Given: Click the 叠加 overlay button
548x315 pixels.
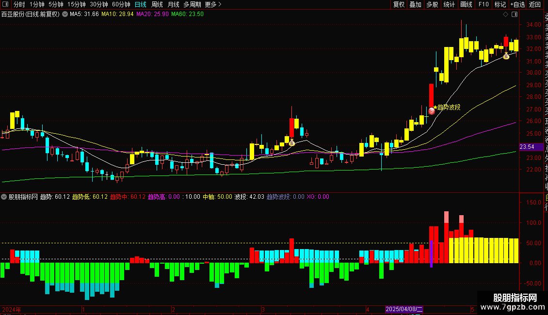Looking at the screenshot, I should pyautogui.click(x=416, y=4).
